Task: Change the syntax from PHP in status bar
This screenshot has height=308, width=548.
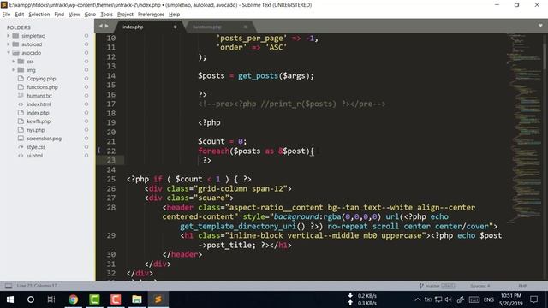Action: click(x=523, y=286)
